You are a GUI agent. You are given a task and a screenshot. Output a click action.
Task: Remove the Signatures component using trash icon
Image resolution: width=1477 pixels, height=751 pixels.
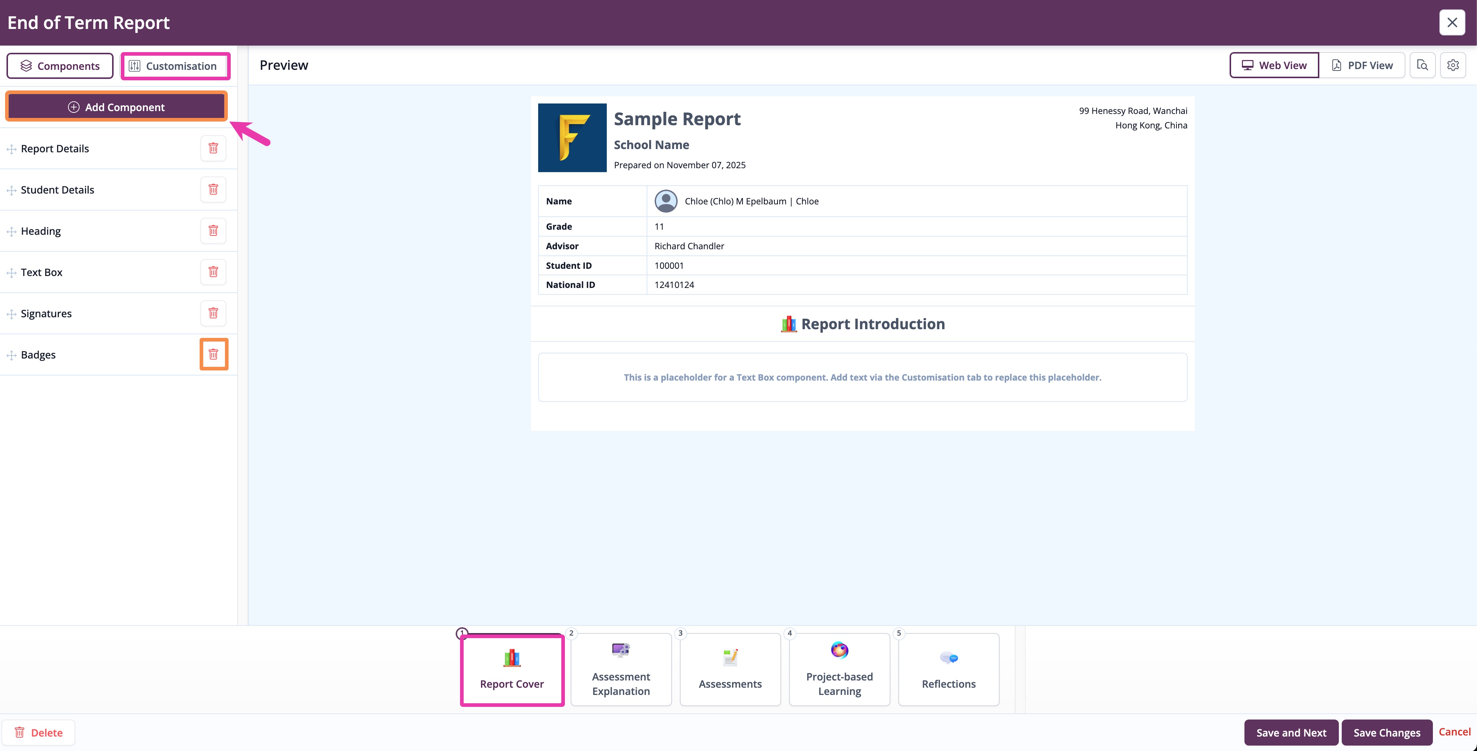click(x=213, y=313)
